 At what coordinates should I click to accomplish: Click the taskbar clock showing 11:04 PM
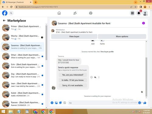(x=146, y=112)
